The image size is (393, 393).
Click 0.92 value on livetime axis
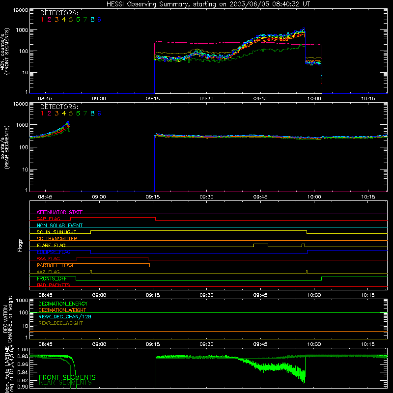tap(23, 379)
